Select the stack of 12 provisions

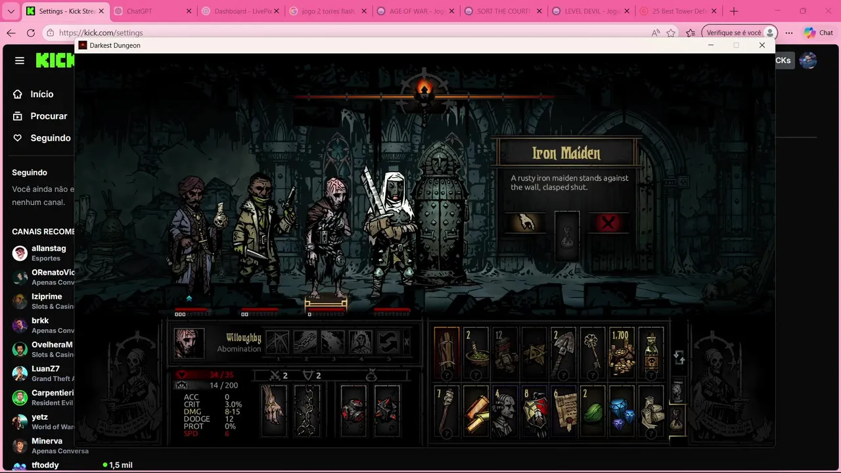[x=505, y=354]
